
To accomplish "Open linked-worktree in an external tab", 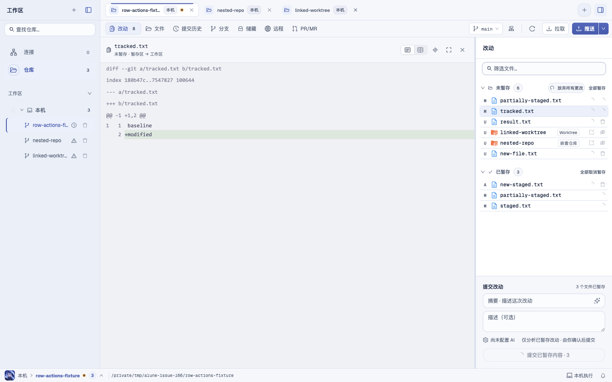I will [x=592, y=132].
